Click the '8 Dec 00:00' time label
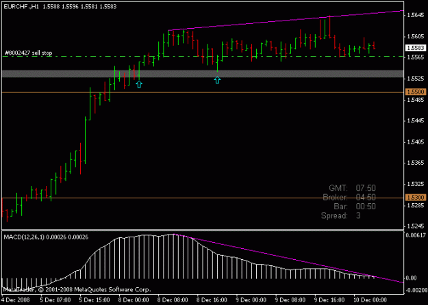This screenshot has height=305, width=428. pyautogui.click(x=134, y=300)
